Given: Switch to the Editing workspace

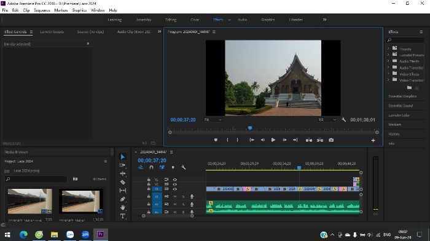Looking at the screenshot, I should [x=171, y=20].
